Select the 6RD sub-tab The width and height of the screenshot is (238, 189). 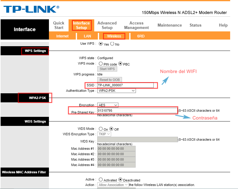pyautogui.click(x=141, y=36)
